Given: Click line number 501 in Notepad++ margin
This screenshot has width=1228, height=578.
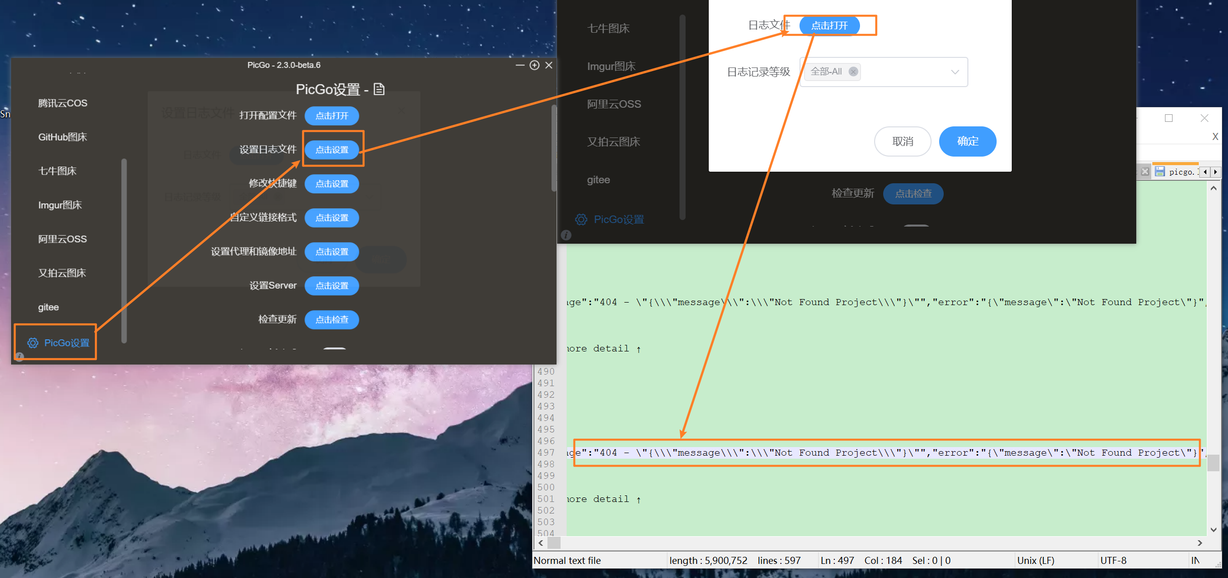Looking at the screenshot, I should (546, 499).
